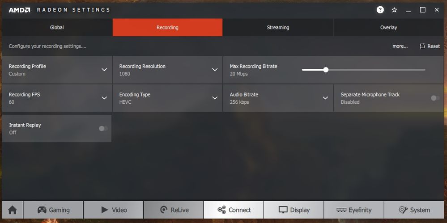Turn on the Instant Replay switch

coord(103,128)
